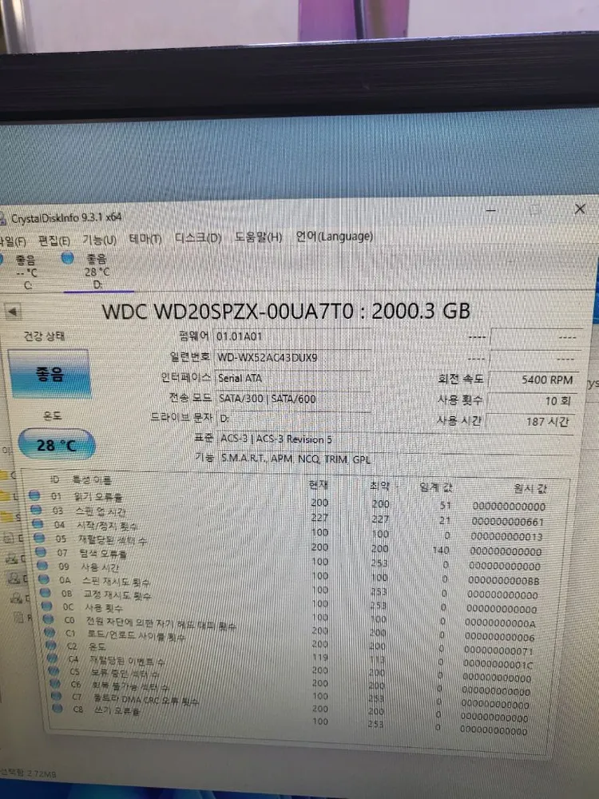Screen dimensions: 599x799
Task: Click the status dot of attribute C4
Action: [53, 658]
